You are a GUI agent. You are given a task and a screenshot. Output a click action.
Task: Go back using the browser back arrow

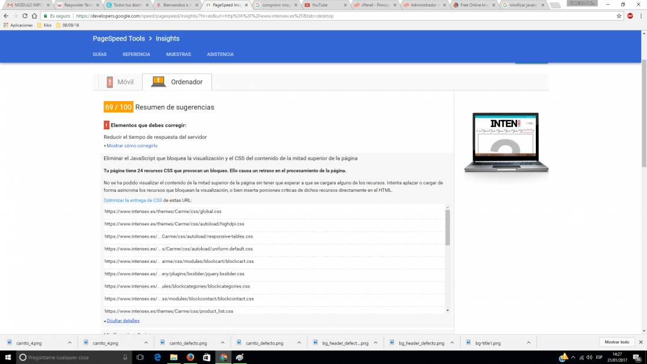(6, 16)
